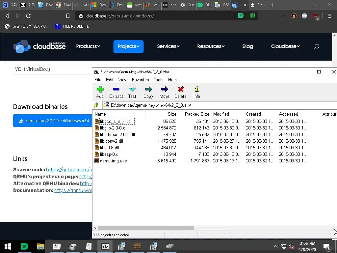The width and height of the screenshot is (337, 253).
Task: Sort archive list by Name column
Action: point(119,114)
